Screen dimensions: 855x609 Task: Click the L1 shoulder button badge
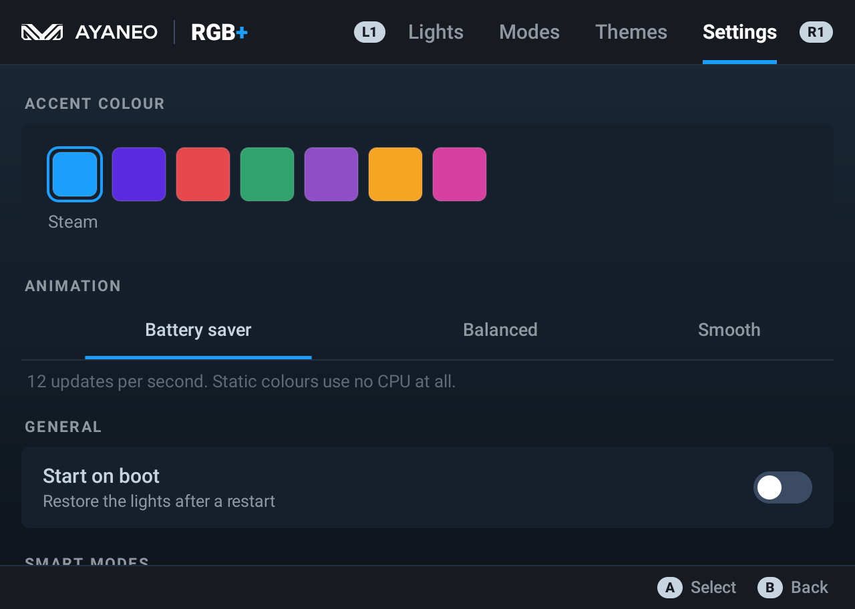coord(369,32)
